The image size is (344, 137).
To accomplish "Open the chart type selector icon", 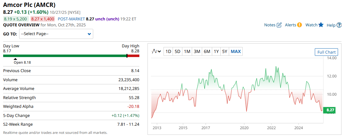I will [156, 51].
